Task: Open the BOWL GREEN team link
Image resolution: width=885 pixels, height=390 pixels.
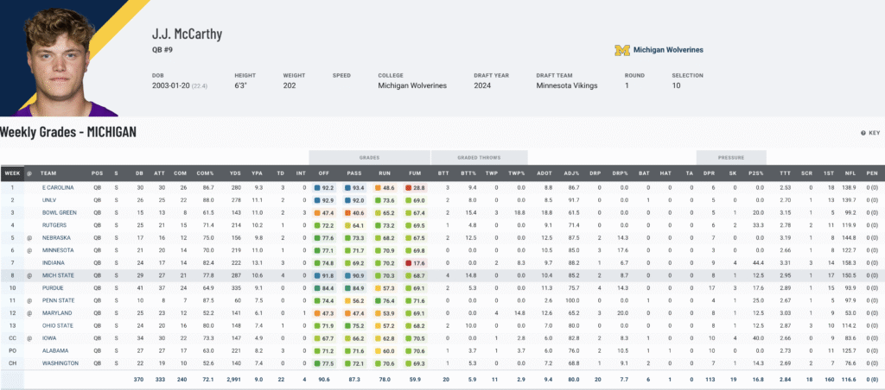Action: (x=60, y=212)
